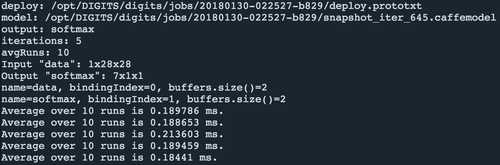Click the 'output: softmax' line
This screenshot has height=165, width=500.
coord(48,30)
